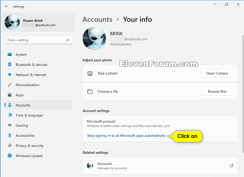Go to Privacy & security
The image size is (244, 177).
38,145
